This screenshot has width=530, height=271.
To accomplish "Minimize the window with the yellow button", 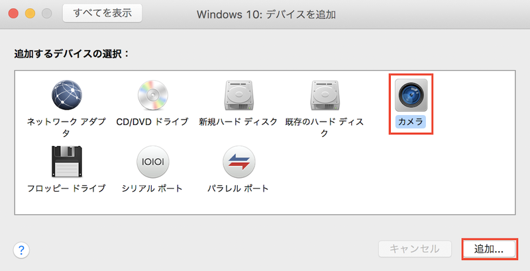I will pyautogui.click(x=30, y=13).
